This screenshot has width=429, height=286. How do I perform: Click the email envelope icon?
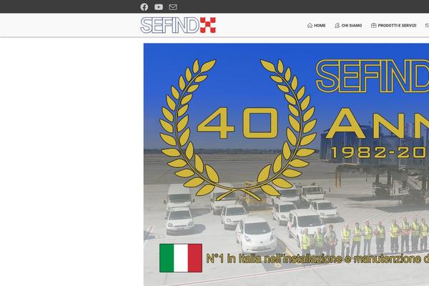tap(173, 7)
